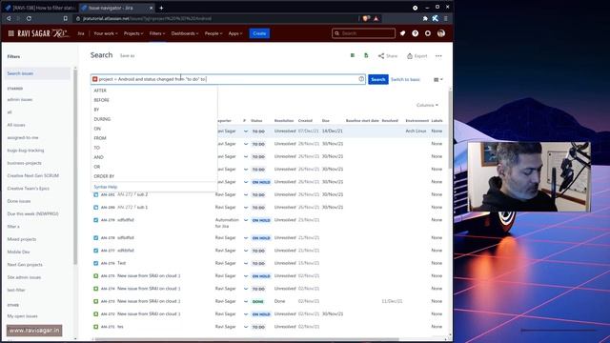Open results in Google Sheets icon

point(353,55)
